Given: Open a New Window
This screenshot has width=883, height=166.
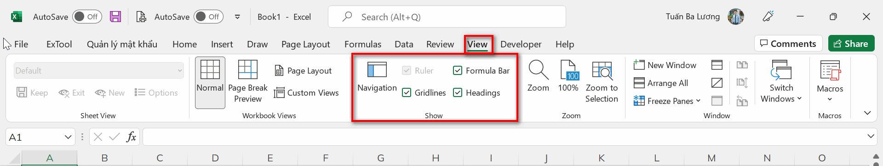Looking at the screenshot, I should (x=665, y=65).
